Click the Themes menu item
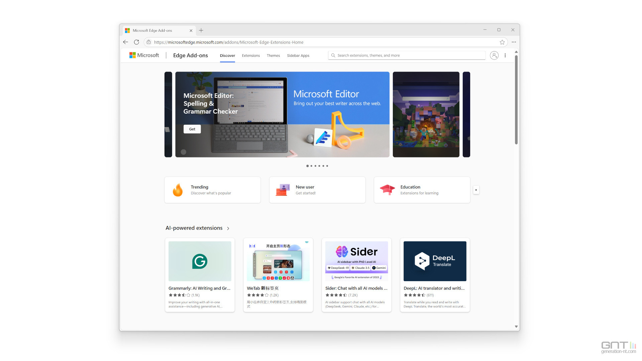Viewport: 642px width, 361px height. tap(274, 55)
